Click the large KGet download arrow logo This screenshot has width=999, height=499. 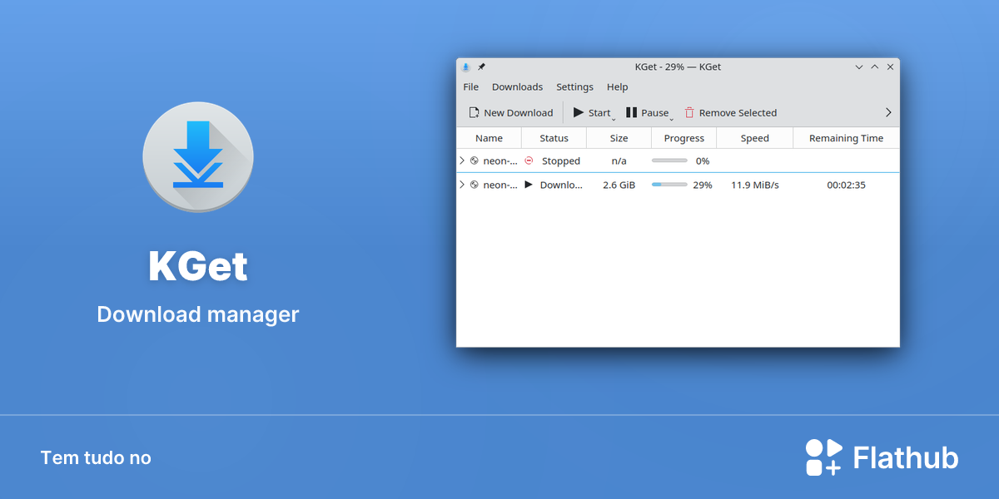pos(198,156)
